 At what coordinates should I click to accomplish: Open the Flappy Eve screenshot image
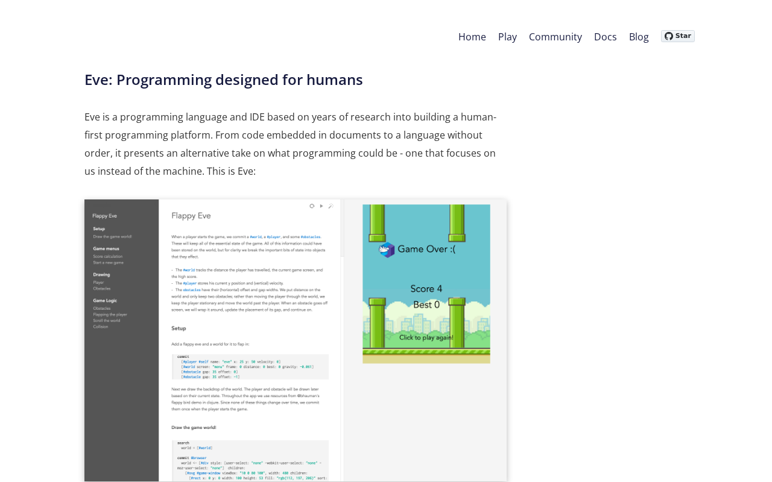296,340
